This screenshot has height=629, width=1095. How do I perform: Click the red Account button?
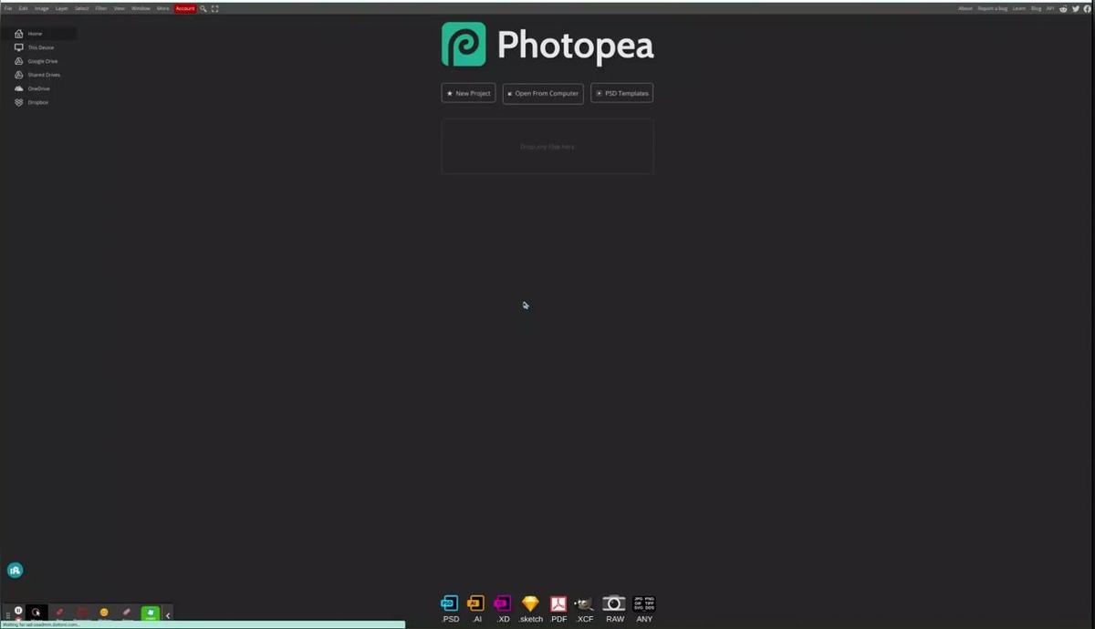click(x=185, y=8)
